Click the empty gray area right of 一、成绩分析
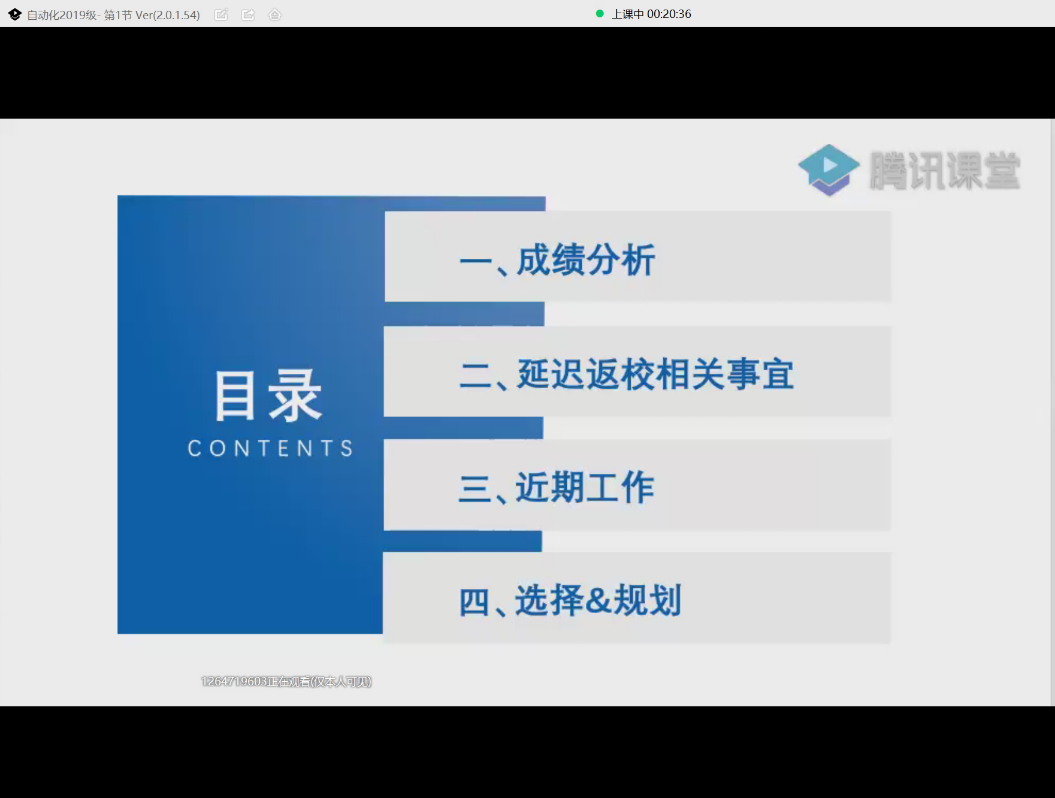The width and height of the screenshot is (1055, 798). point(779,258)
